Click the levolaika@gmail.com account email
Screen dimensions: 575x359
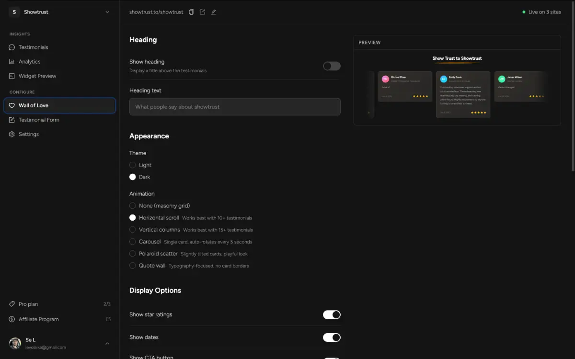point(46,348)
